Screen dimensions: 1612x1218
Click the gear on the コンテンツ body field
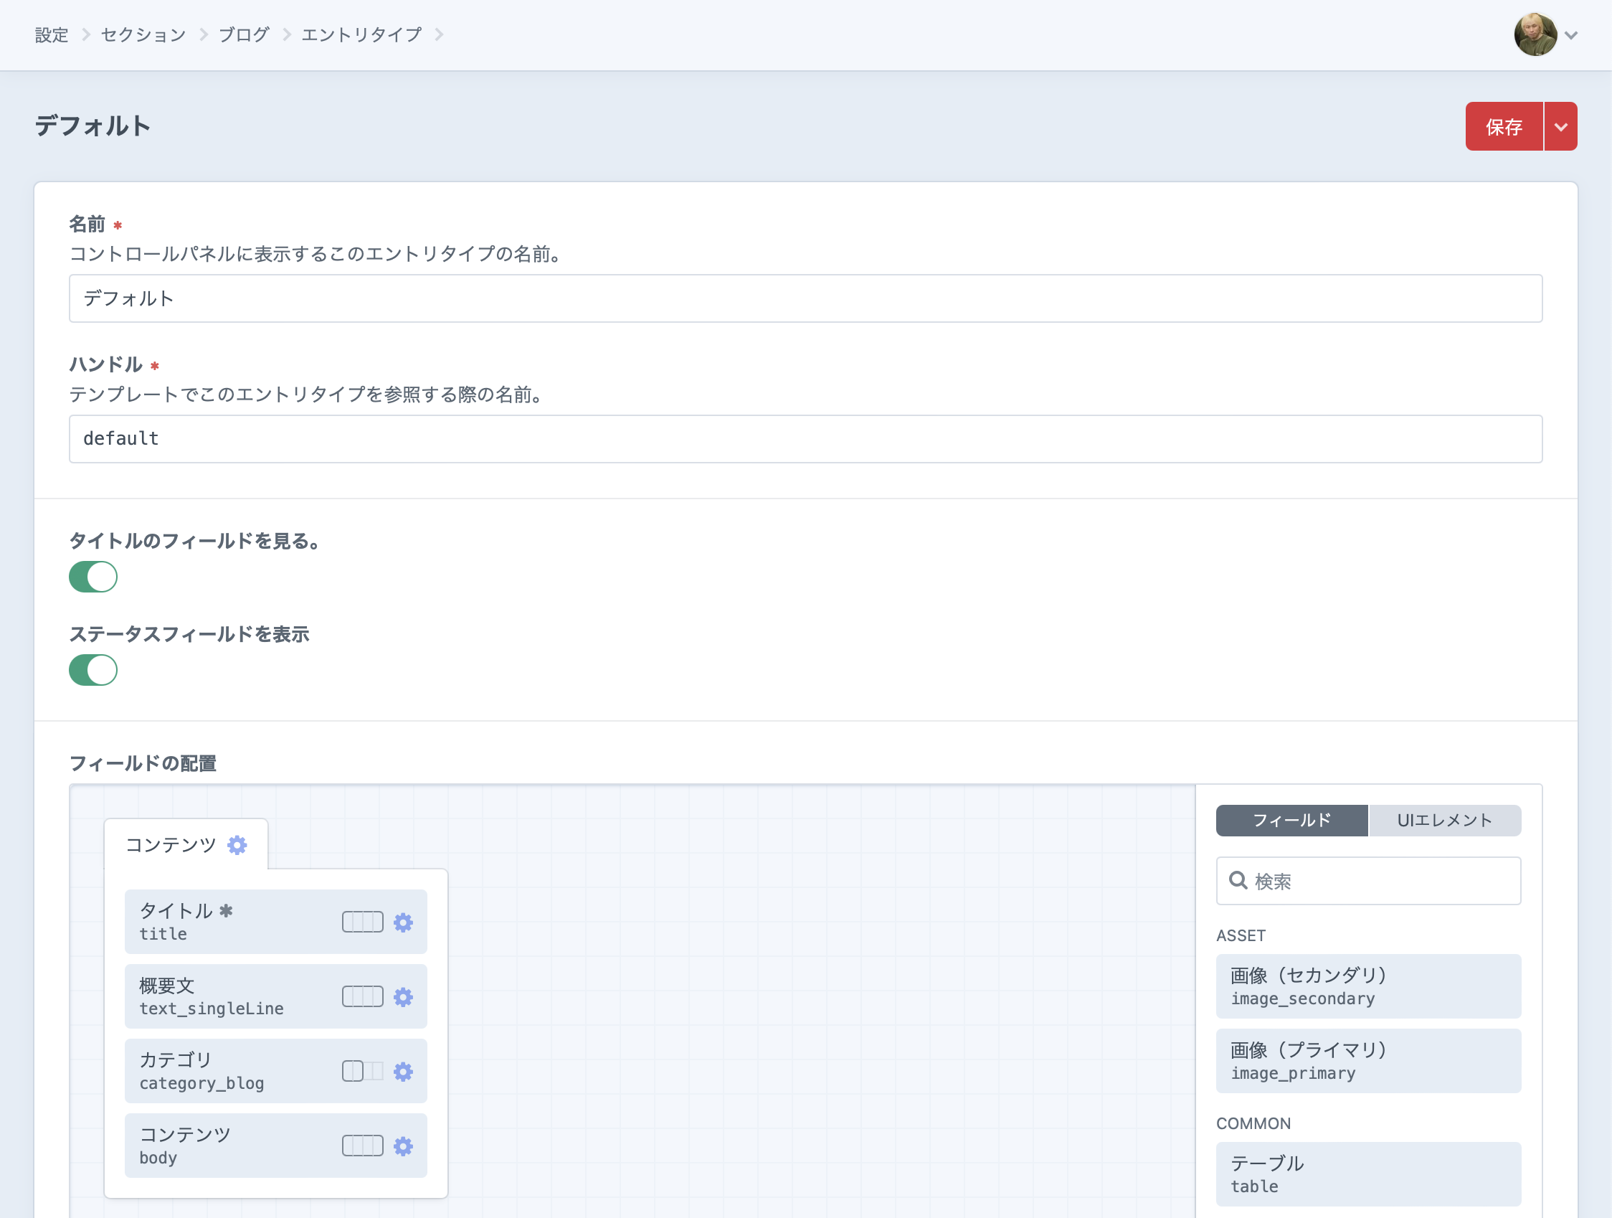click(403, 1146)
